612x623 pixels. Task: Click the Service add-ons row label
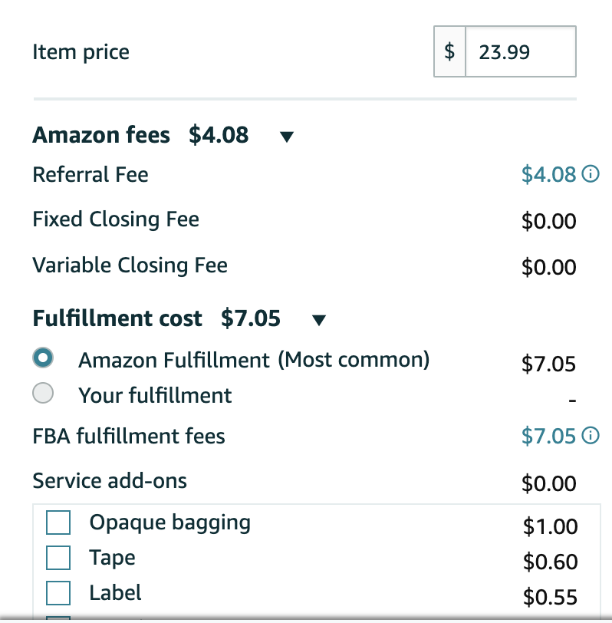[110, 481]
